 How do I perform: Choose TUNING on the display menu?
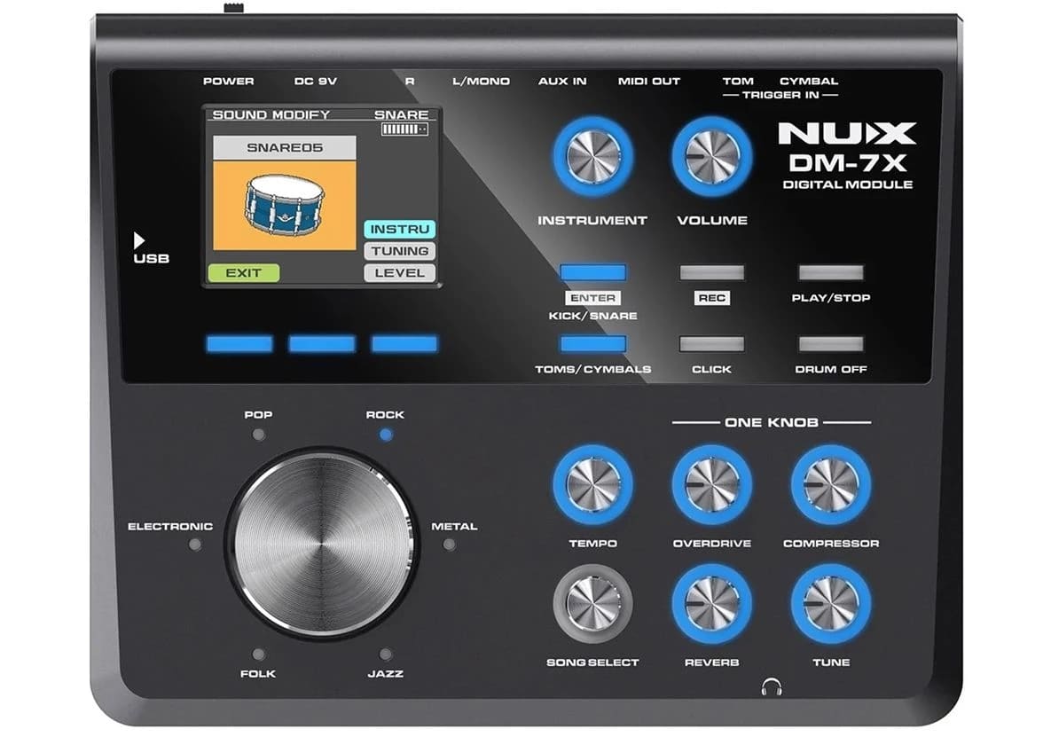[399, 251]
